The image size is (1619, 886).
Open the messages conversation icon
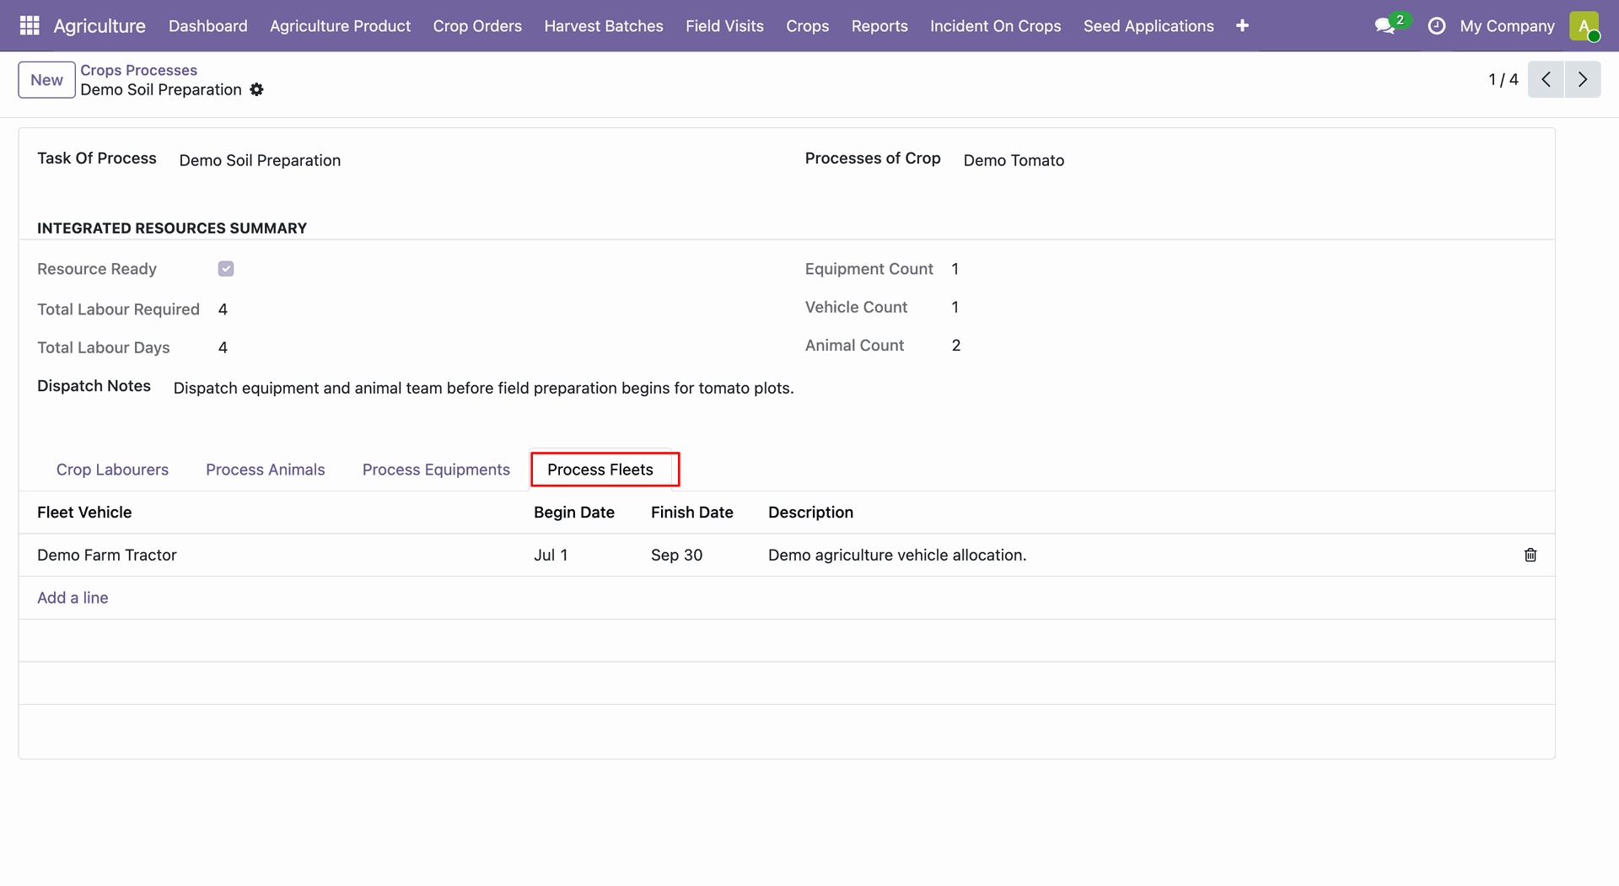tap(1385, 26)
